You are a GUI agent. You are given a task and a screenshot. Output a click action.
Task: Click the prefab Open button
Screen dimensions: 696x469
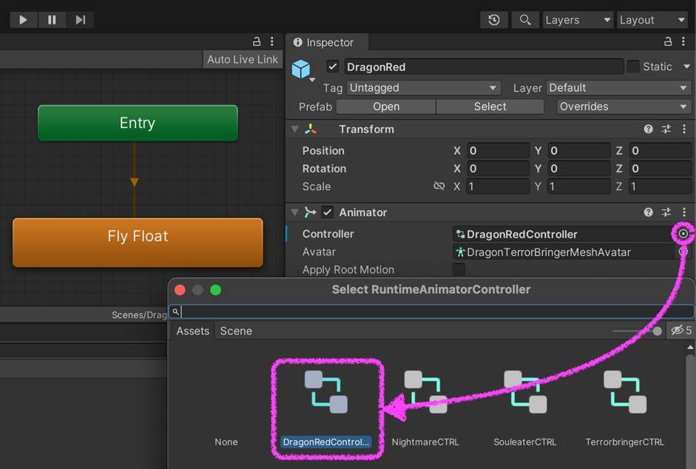[386, 107]
